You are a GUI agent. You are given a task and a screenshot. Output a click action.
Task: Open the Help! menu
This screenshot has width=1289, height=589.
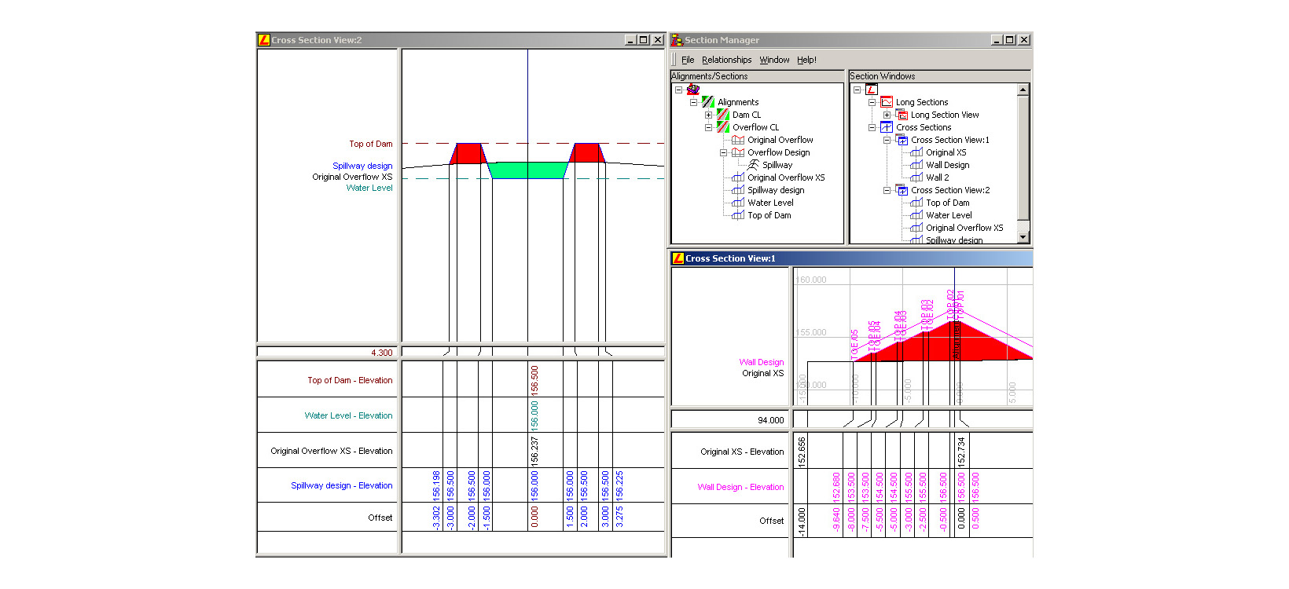tap(806, 60)
